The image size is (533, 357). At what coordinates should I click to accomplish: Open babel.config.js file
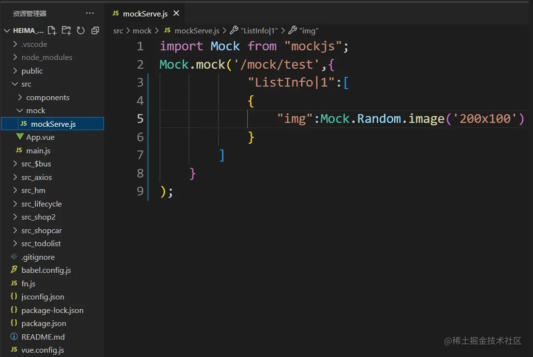[53, 270]
